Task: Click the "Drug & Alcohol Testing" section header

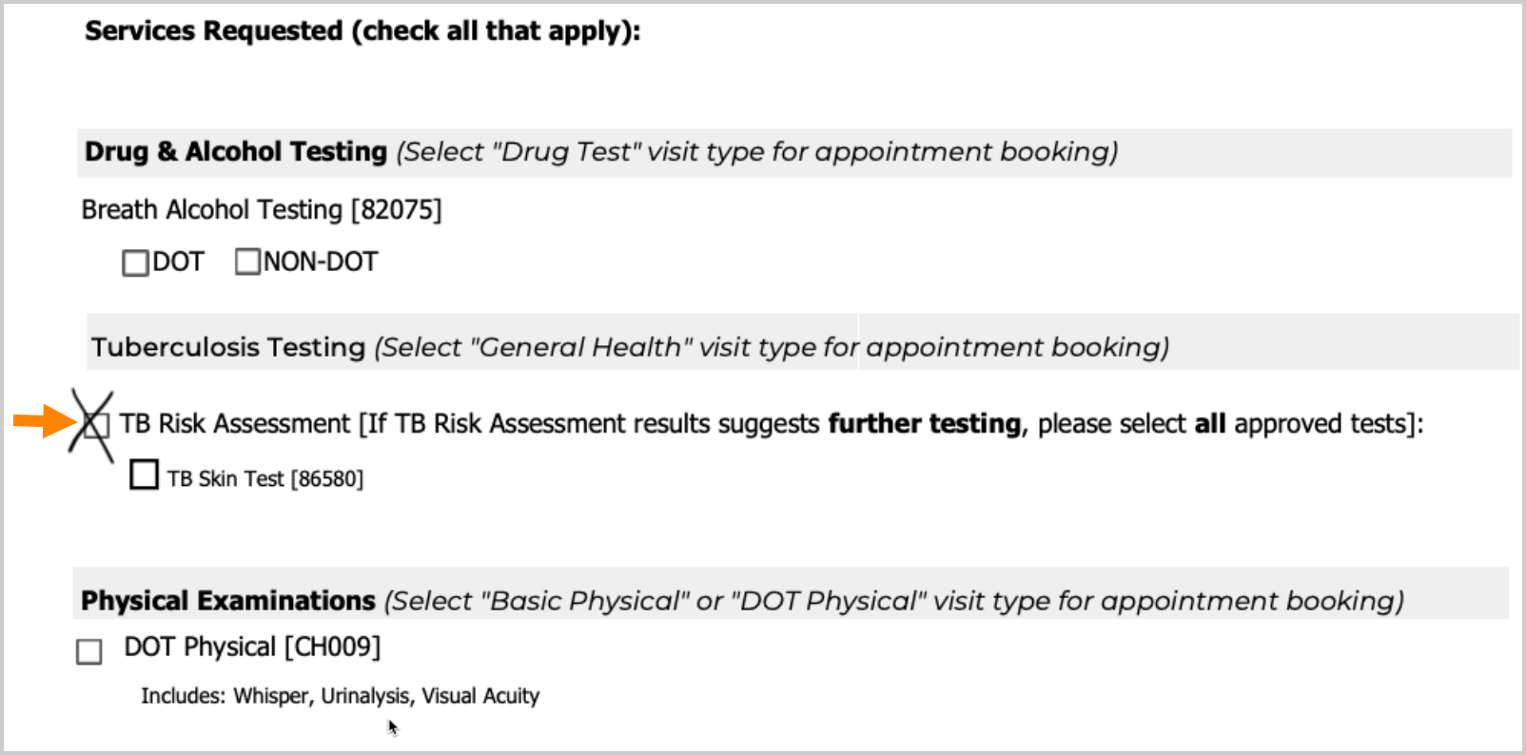Action: point(235,152)
